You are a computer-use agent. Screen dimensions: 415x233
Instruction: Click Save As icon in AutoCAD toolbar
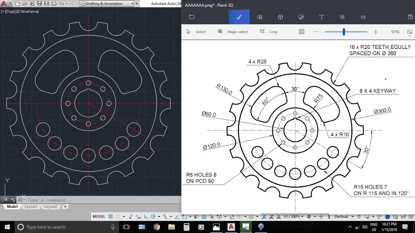click(x=47, y=4)
